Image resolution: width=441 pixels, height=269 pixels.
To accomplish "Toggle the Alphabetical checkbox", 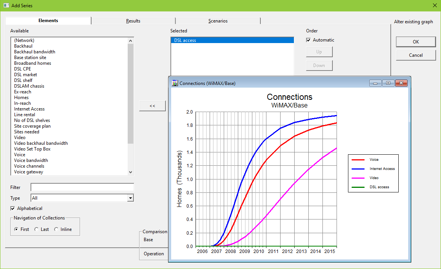I will click(x=13, y=208).
